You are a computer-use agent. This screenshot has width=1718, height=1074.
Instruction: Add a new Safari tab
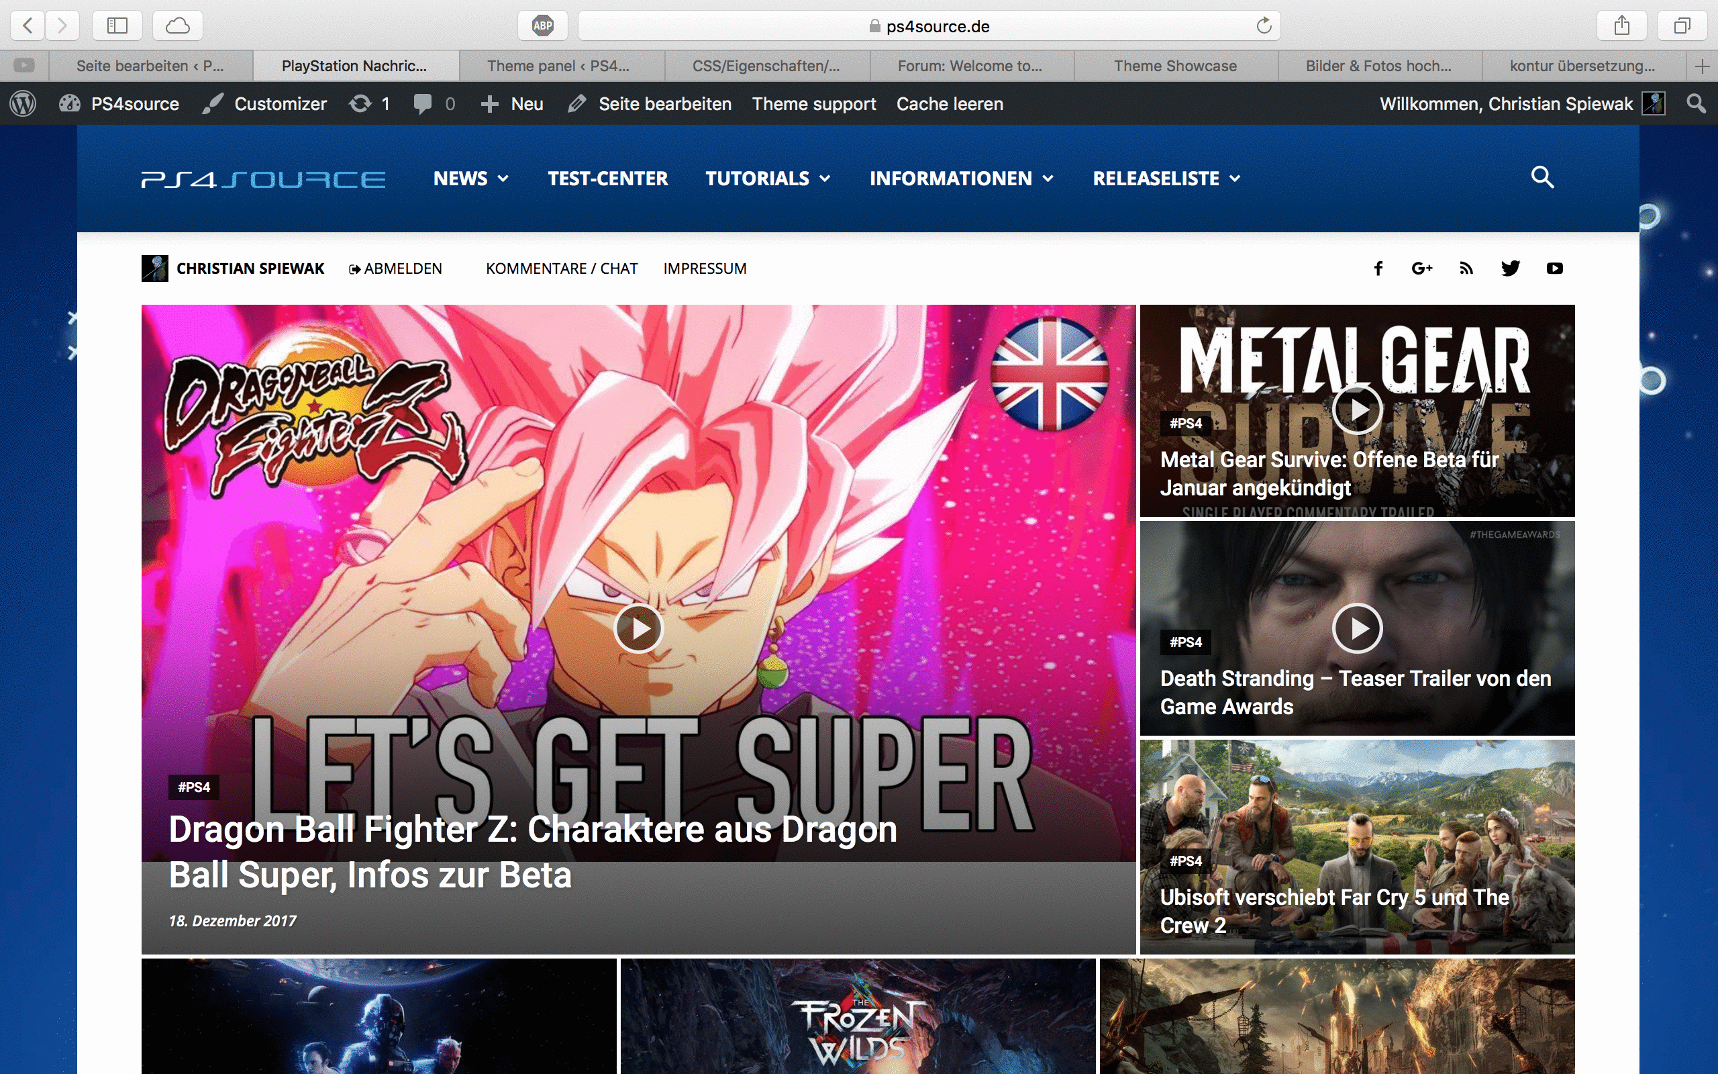coord(1702,66)
